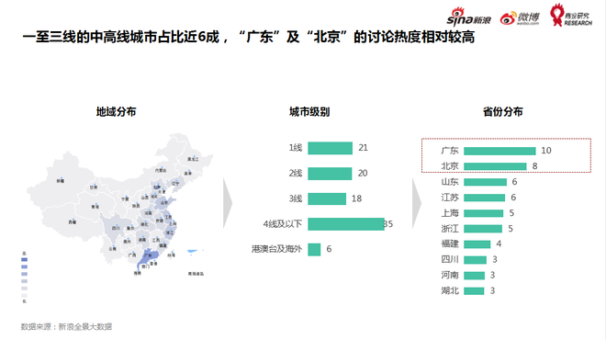This screenshot has width=606, height=340.
Task: Select the 湖北 province bar
Action: tap(474, 291)
